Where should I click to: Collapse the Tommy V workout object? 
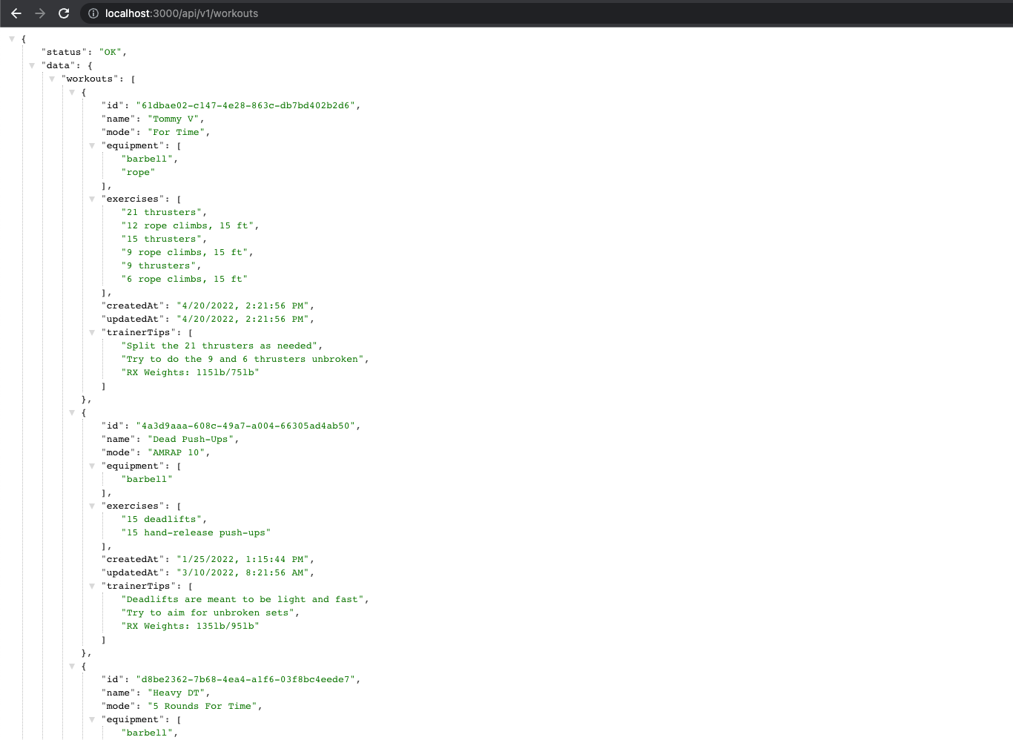pyautogui.click(x=72, y=92)
